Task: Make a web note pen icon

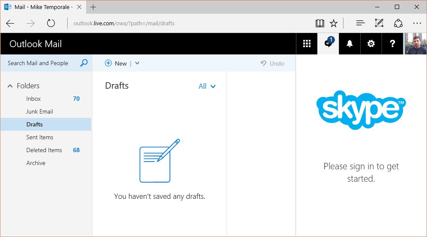Action: (379, 23)
